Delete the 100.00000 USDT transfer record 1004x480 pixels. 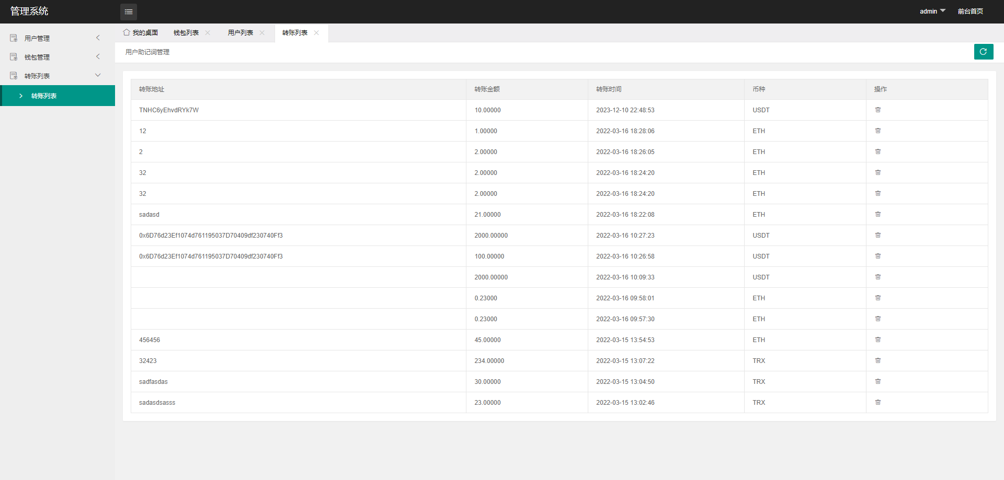click(x=878, y=256)
